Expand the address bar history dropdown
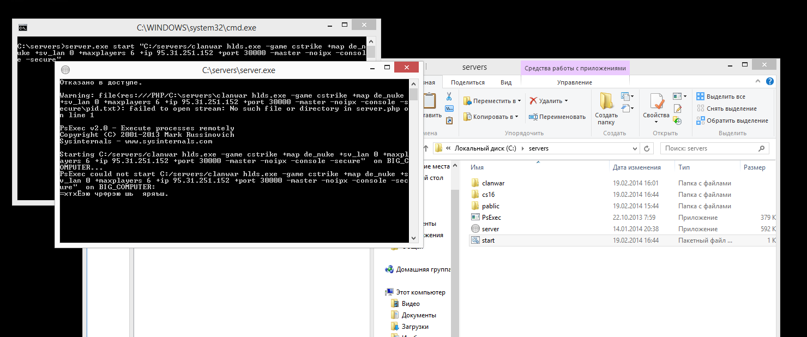The image size is (807, 337). [635, 148]
